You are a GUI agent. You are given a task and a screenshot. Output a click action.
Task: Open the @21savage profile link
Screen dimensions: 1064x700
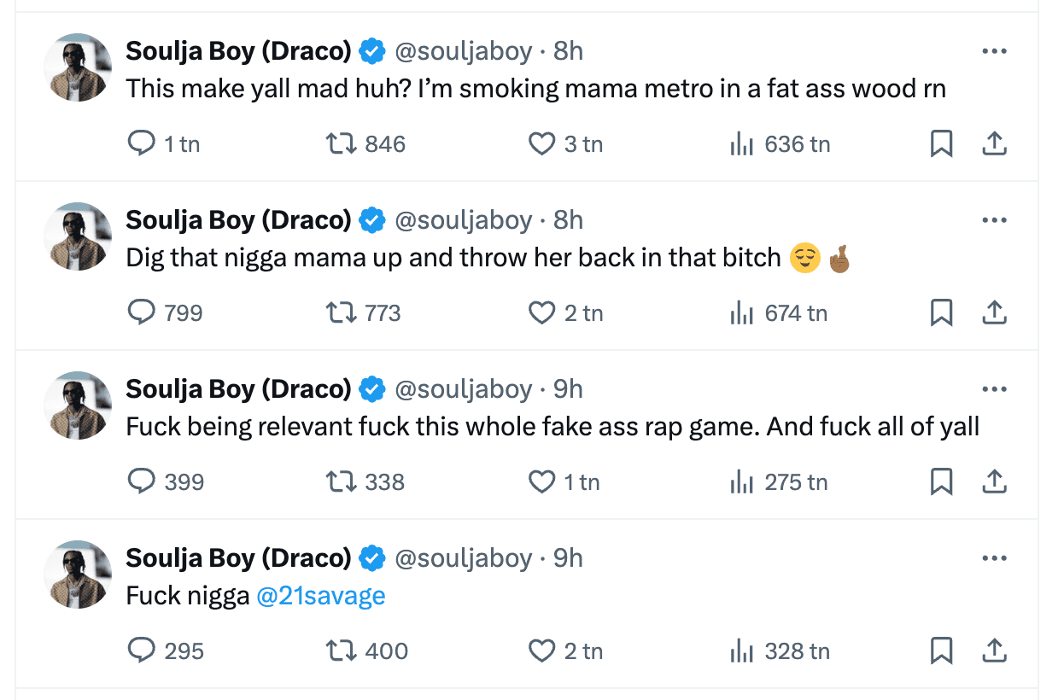[x=320, y=595]
